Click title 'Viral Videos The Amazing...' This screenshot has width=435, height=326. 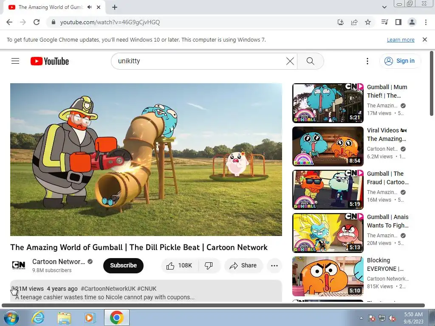click(387, 135)
